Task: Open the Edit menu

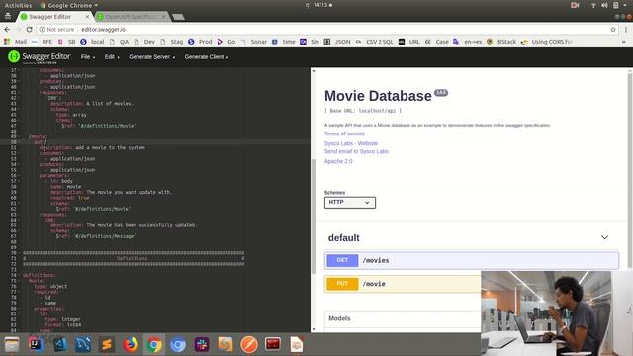Action: (x=112, y=57)
